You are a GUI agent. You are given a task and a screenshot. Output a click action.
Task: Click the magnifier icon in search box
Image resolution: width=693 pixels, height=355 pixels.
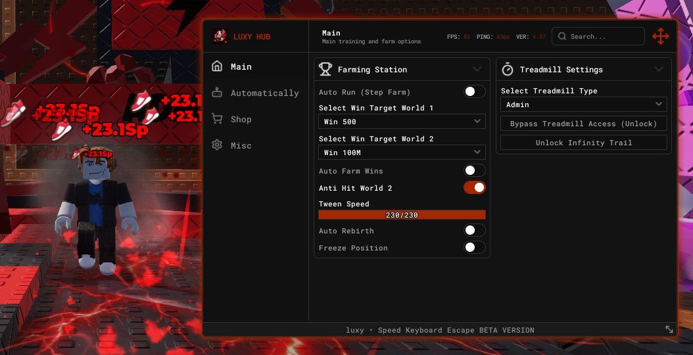(x=562, y=36)
